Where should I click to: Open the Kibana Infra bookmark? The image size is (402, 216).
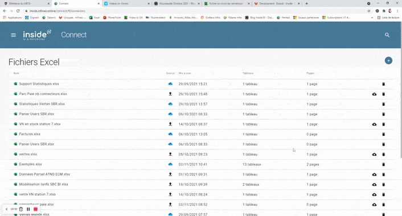(232, 18)
